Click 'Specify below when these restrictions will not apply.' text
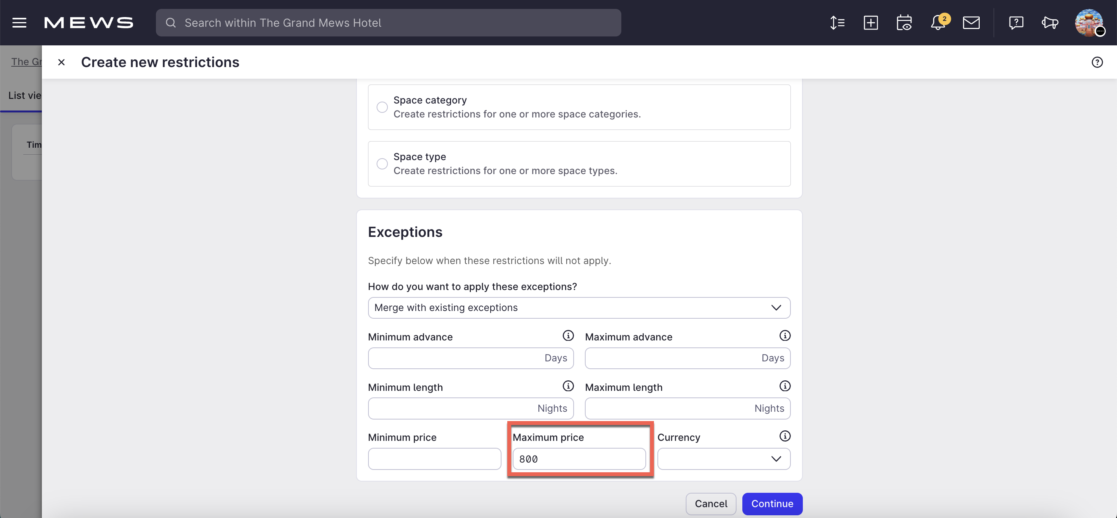 (x=489, y=261)
